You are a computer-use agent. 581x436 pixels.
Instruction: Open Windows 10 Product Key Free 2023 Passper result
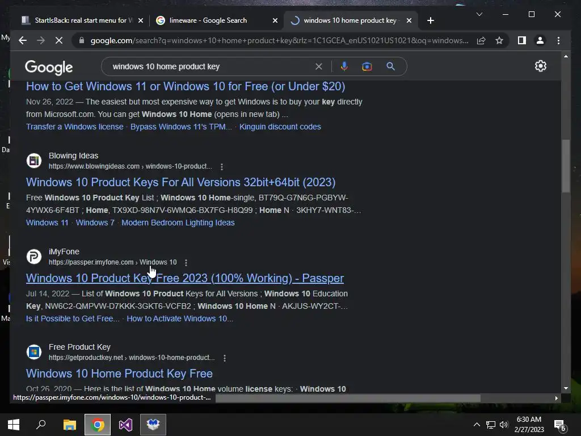[185, 278]
